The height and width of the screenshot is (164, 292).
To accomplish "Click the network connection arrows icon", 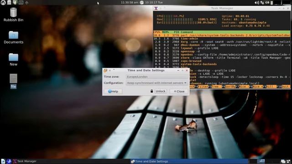I will (262, 3).
